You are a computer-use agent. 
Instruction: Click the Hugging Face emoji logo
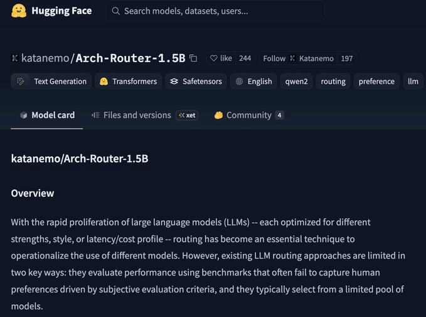[19, 11]
